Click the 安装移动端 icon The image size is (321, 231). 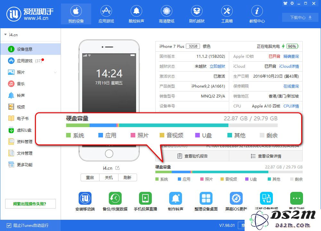pos(85,198)
